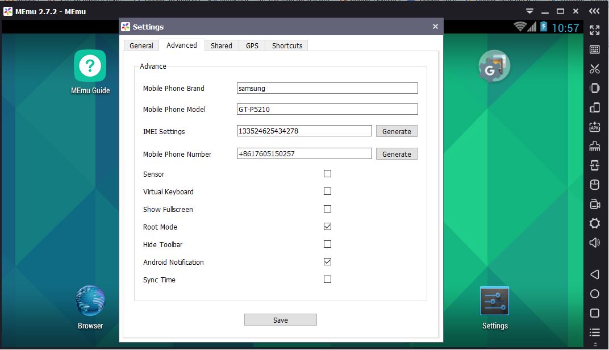Open the Google folder on home screen

point(494,66)
